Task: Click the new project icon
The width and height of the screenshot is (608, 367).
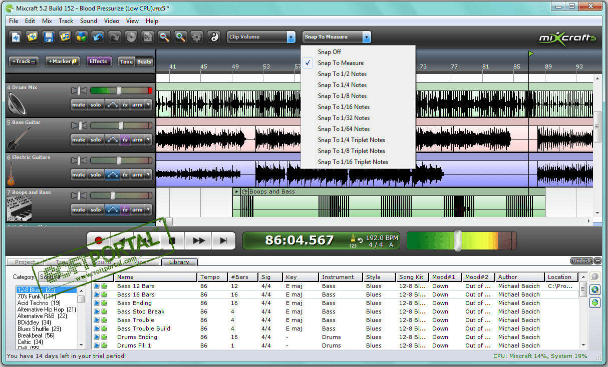Action: coord(16,37)
